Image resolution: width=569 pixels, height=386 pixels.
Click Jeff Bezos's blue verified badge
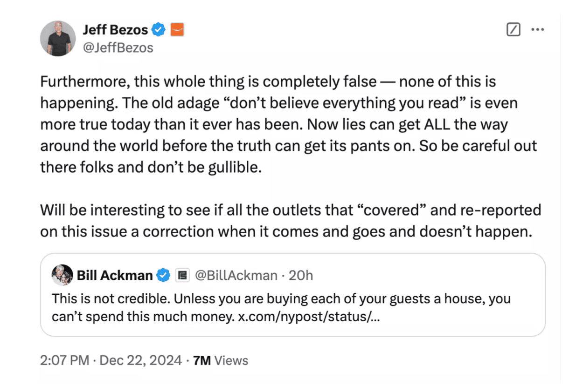coord(159,29)
